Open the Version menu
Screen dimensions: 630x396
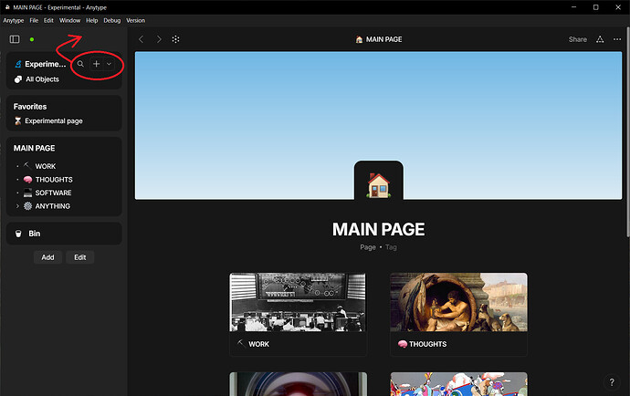pyautogui.click(x=135, y=20)
